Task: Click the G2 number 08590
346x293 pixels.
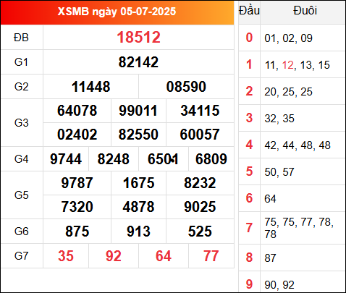Action: 186,87
